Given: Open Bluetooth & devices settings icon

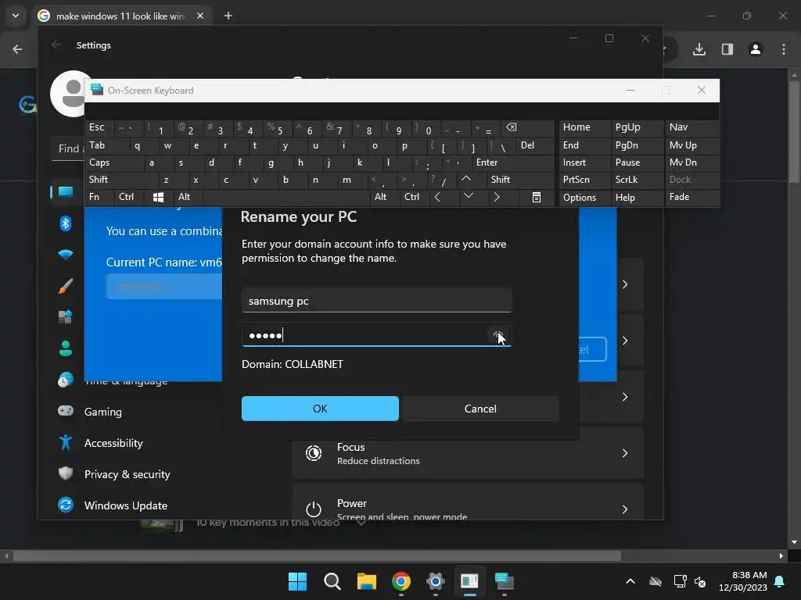Looking at the screenshot, I should pos(66,223).
